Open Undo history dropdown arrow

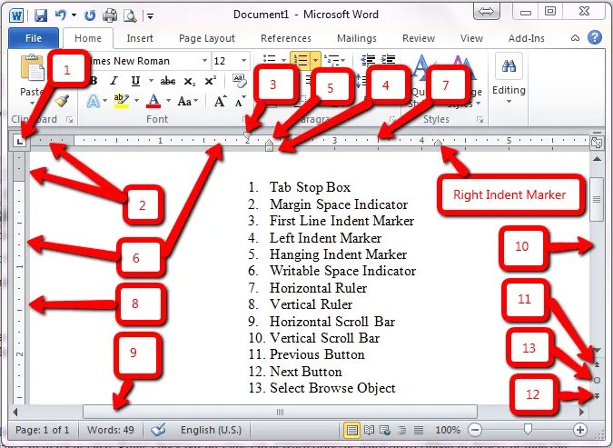74,15
